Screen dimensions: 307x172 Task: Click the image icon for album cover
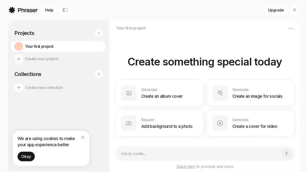[129, 93]
